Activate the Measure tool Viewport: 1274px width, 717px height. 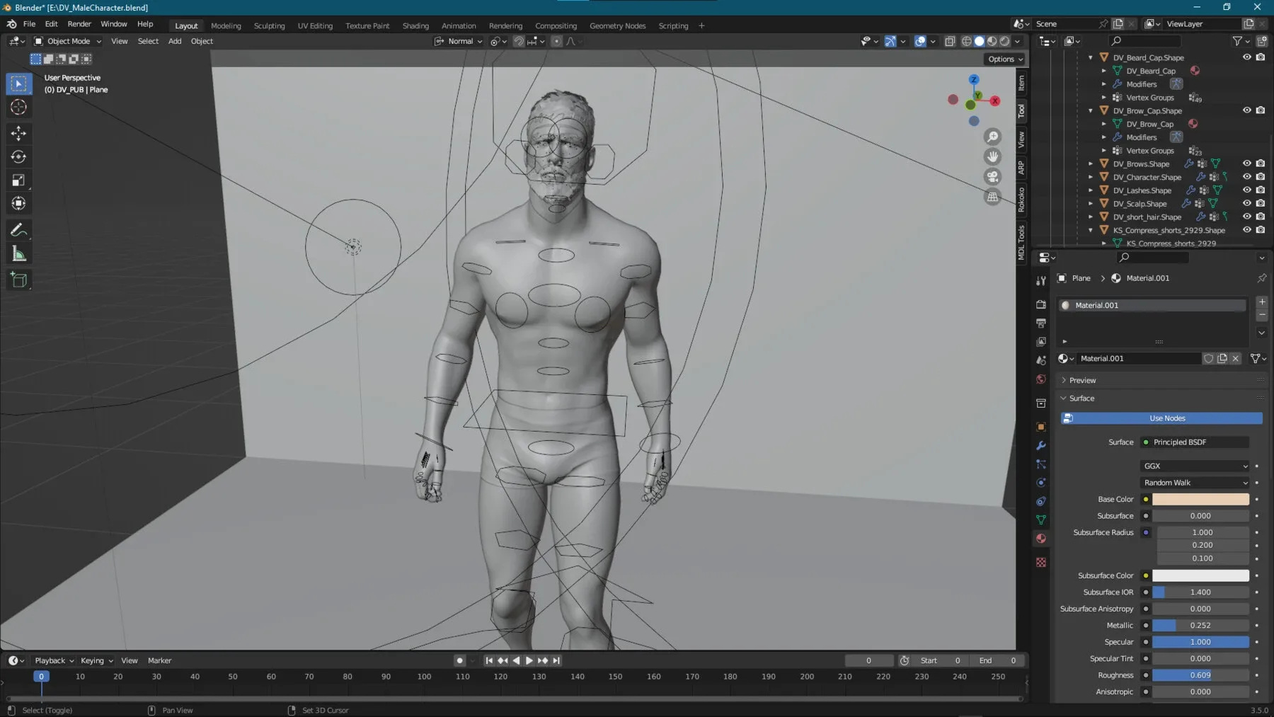[x=18, y=253]
